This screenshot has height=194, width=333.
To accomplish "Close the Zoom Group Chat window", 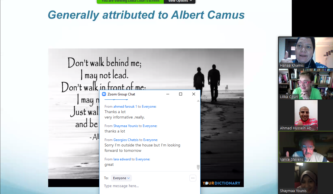I will 194,94.
